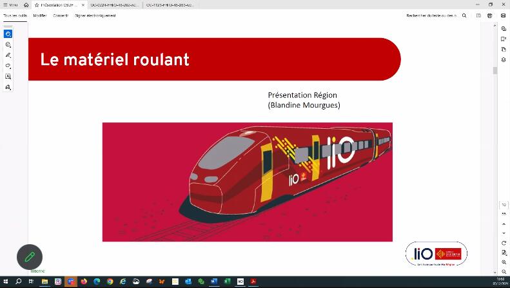The image size is (510, 288).
Task: Open Windows taskbar search
Action: point(18,282)
